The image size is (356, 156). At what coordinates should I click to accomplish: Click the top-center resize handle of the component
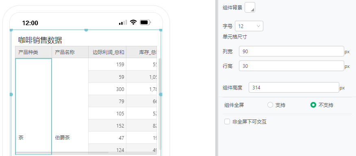[86, 30]
